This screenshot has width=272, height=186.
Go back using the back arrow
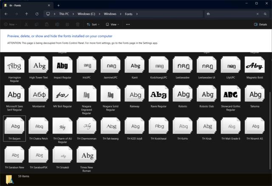coord(6,14)
